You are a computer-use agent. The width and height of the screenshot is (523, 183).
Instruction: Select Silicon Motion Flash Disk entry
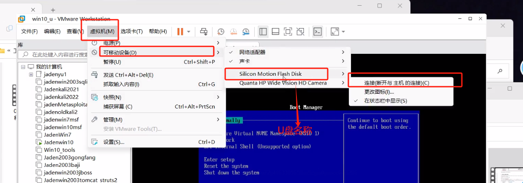point(288,74)
